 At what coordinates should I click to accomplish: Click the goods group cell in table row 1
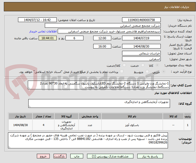point(66,125)
